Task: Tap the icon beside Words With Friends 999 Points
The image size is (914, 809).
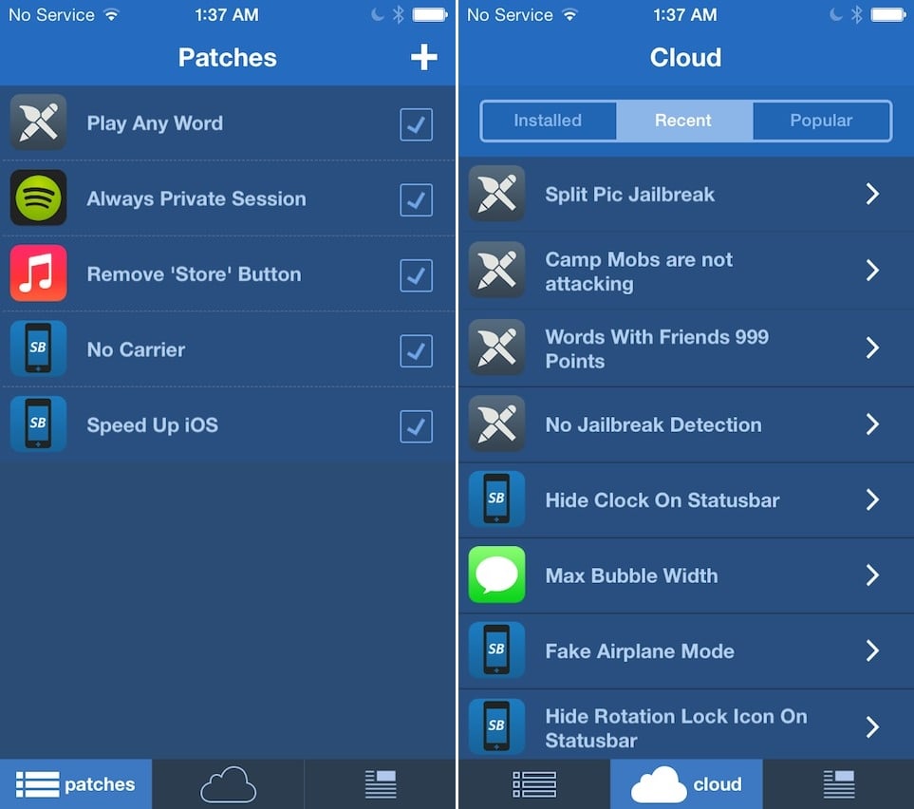Action: 496,348
